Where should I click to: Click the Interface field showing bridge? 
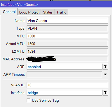point(64,93)
